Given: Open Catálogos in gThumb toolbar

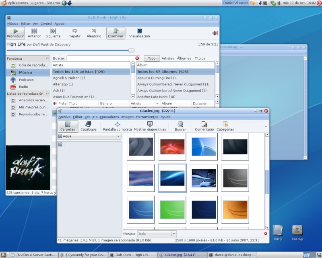Looking at the screenshot, I should 89,126.
